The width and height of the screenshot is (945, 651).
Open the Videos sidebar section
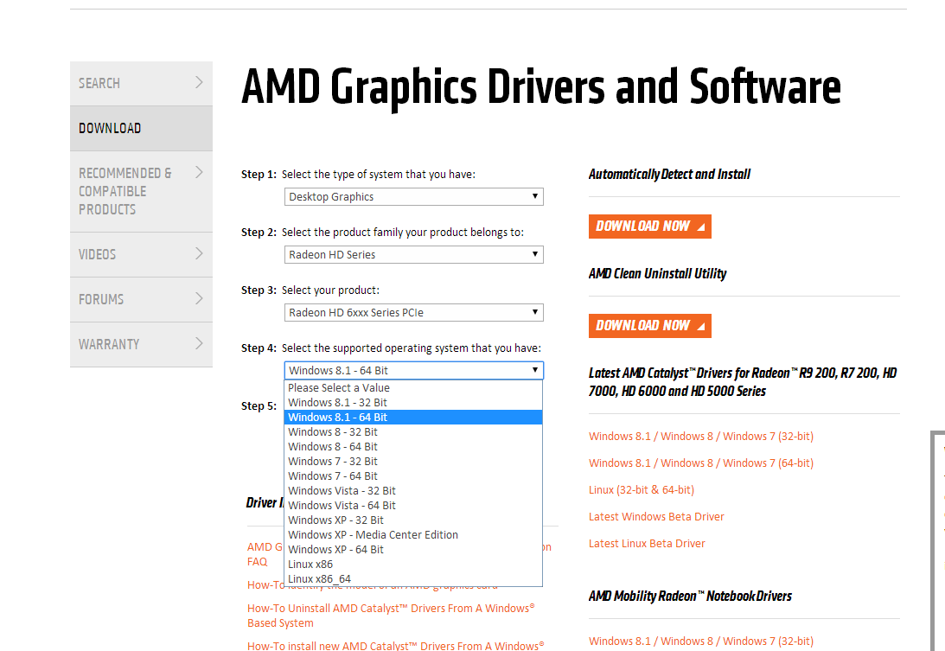pyautogui.click(x=141, y=254)
